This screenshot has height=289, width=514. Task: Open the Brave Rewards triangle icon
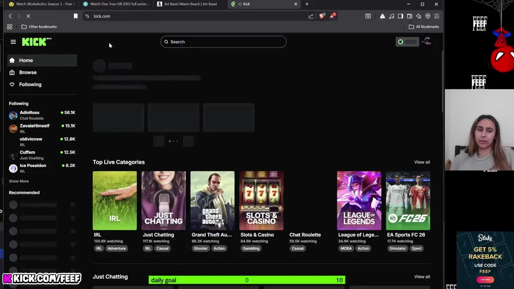[x=332, y=16]
